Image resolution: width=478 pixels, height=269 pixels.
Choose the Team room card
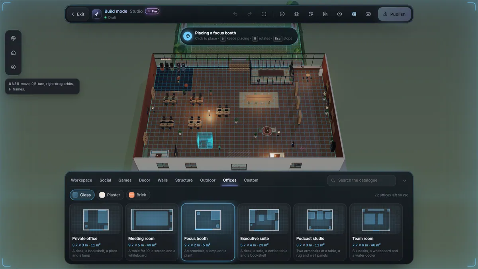pos(376,232)
